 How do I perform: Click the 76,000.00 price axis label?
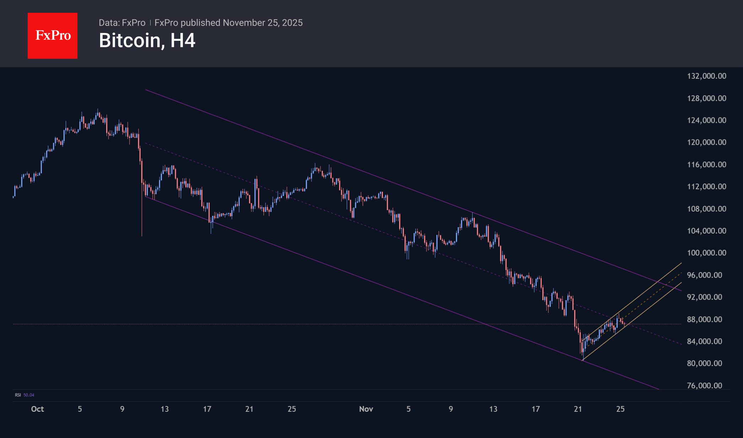[704, 385]
